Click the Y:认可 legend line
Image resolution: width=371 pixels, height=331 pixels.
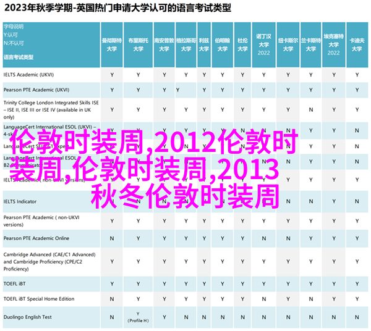(11, 35)
